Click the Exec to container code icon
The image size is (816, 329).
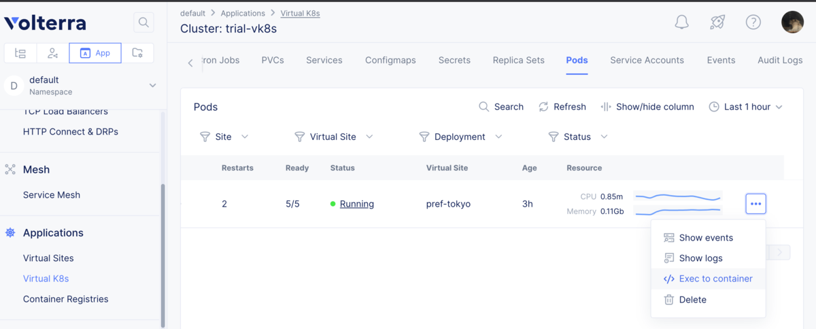pyautogui.click(x=669, y=279)
